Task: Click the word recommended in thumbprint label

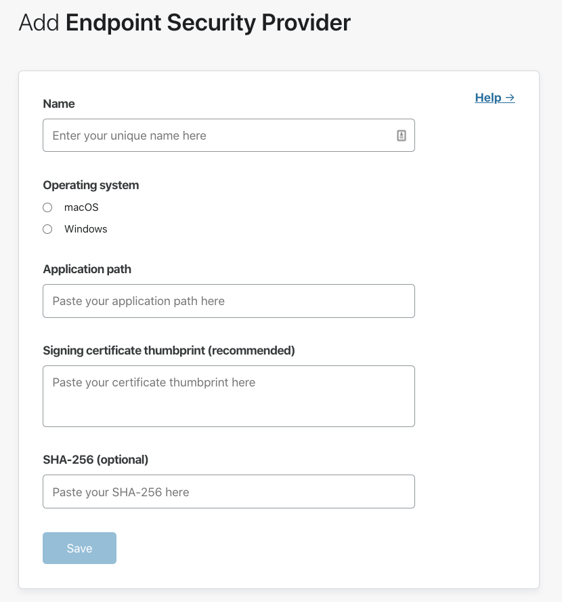Action: [251, 350]
